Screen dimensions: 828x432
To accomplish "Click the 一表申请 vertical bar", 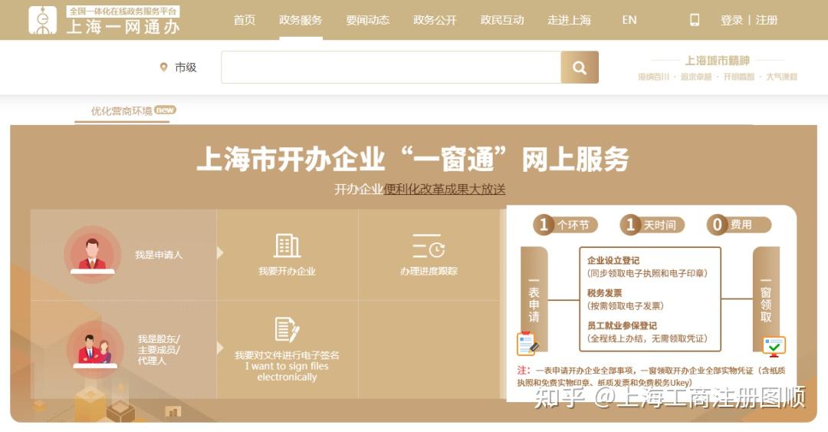I will 534,298.
